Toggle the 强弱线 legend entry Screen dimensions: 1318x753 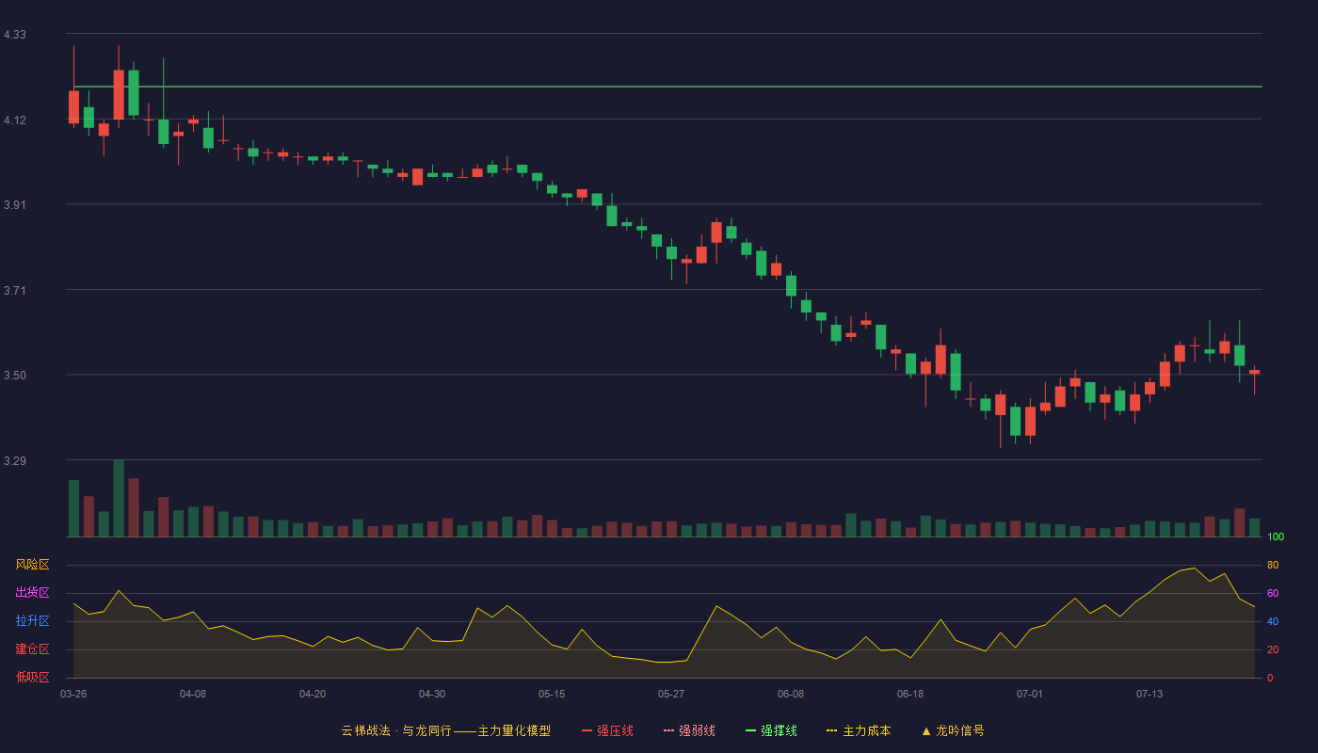tap(689, 730)
